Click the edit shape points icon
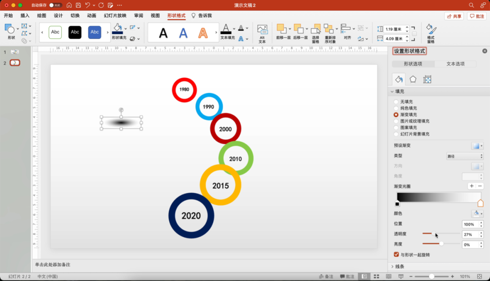The image size is (490, 281). point(24,33)
